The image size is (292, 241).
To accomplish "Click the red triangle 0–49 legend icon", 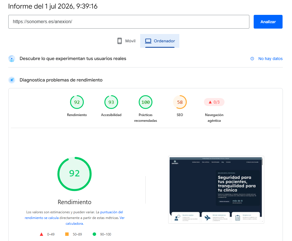I will point(41,234).
